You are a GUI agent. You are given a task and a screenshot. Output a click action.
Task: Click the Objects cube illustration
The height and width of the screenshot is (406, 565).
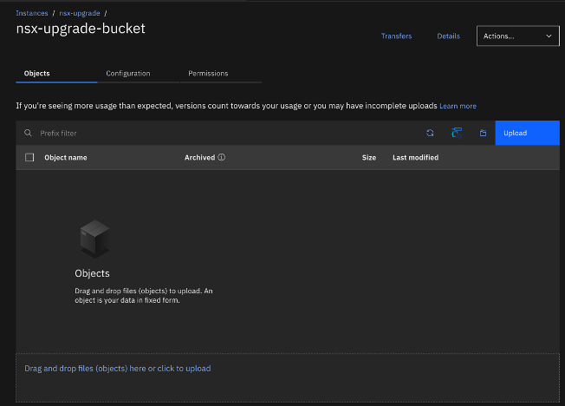coord(94,240)
